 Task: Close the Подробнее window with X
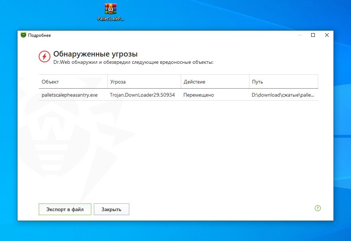coord(327,35)
